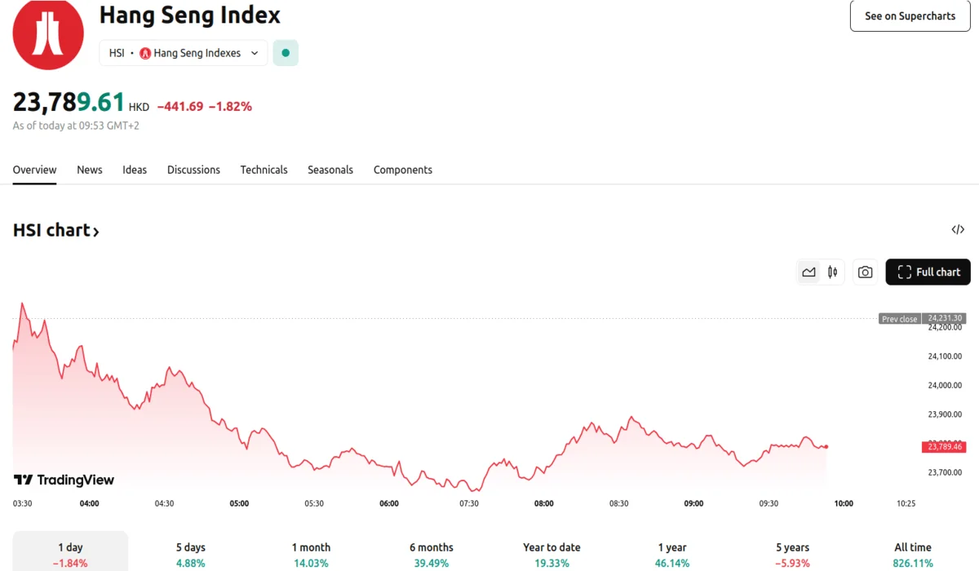The width and height of the screenshot is (979, 571).
Task: Click the TradingView logo on chart
Action: 64,480
